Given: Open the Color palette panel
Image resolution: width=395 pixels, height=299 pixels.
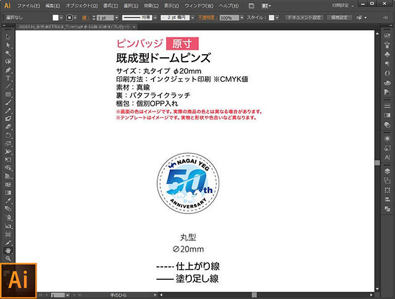Looking at the screenshot, I should click(x=387, y=82).
